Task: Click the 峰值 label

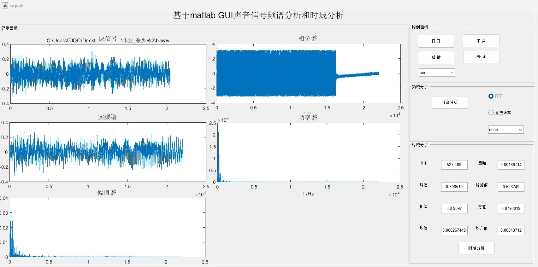Action: [423, 185]
